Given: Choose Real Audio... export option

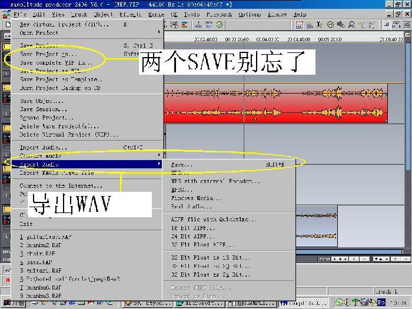Looking at the screenshot, I should [x=229, y=207].
